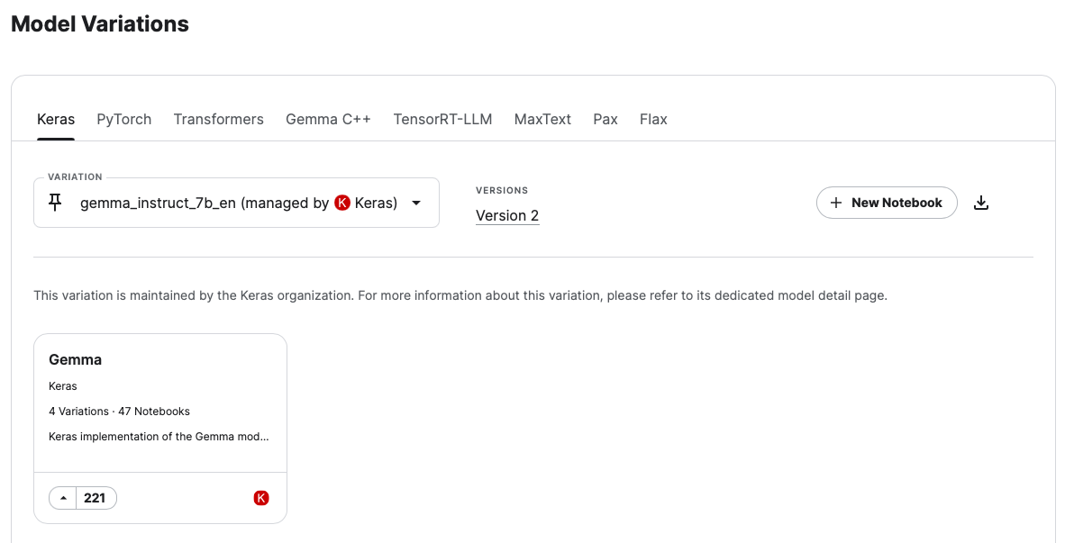Open the MaxText tab
Image resolution: width=1065 pixels, height=543 pixels.
click(x=542, y=120)
